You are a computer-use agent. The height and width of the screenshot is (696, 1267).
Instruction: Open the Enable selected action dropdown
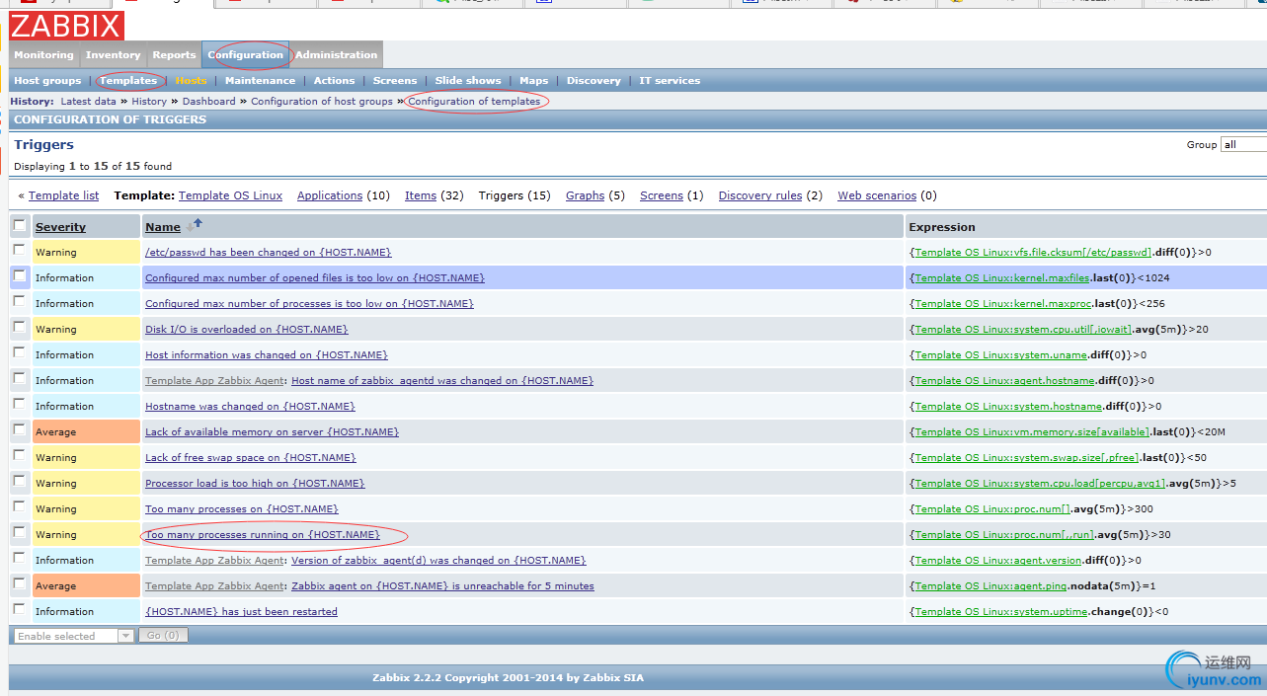pyautogui.click(x=73, y=636)
